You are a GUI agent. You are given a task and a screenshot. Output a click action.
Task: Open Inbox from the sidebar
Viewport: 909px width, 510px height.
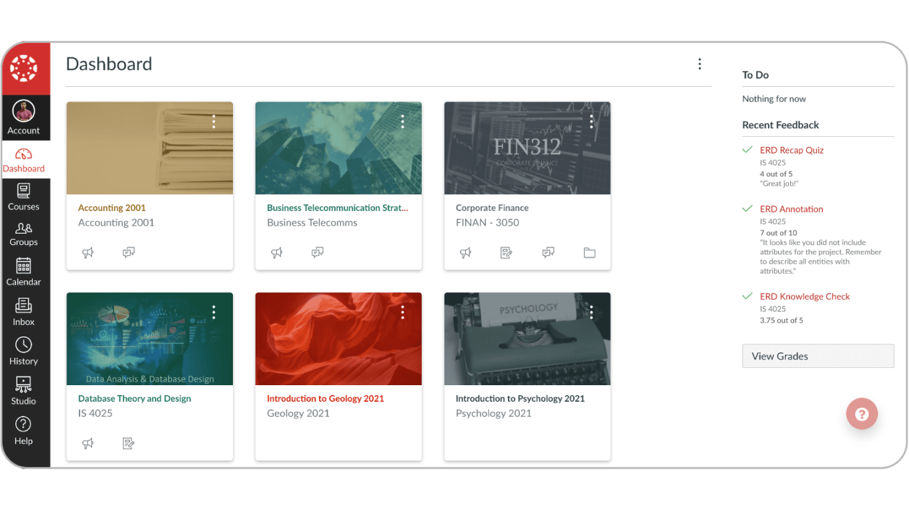coord(24,312)
